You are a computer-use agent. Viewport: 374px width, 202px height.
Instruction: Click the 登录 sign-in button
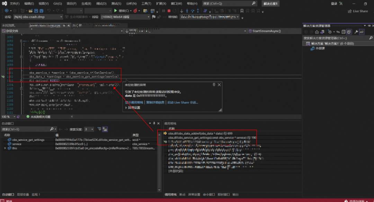tap(334, 3)
